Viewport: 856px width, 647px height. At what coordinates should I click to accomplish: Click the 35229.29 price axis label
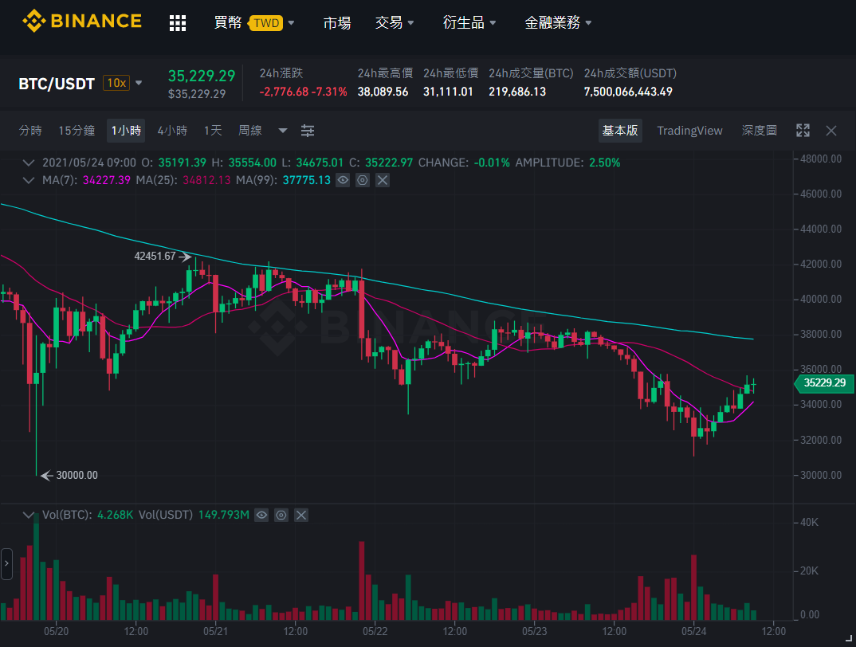(x=824, y=382)
